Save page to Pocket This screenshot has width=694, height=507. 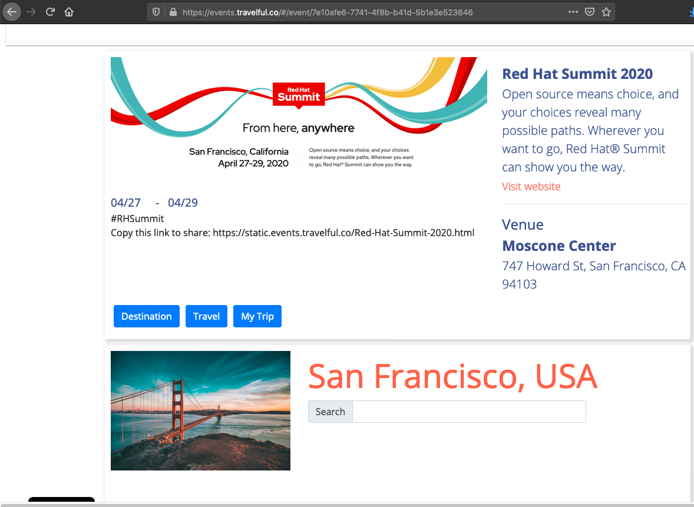tap(590, 12)
